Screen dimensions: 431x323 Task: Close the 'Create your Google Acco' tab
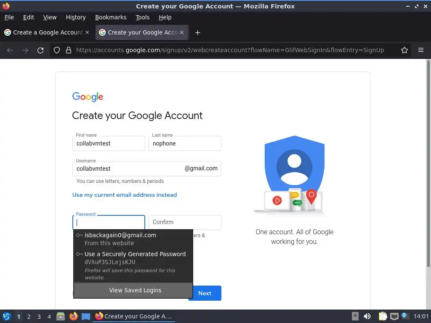182,32
